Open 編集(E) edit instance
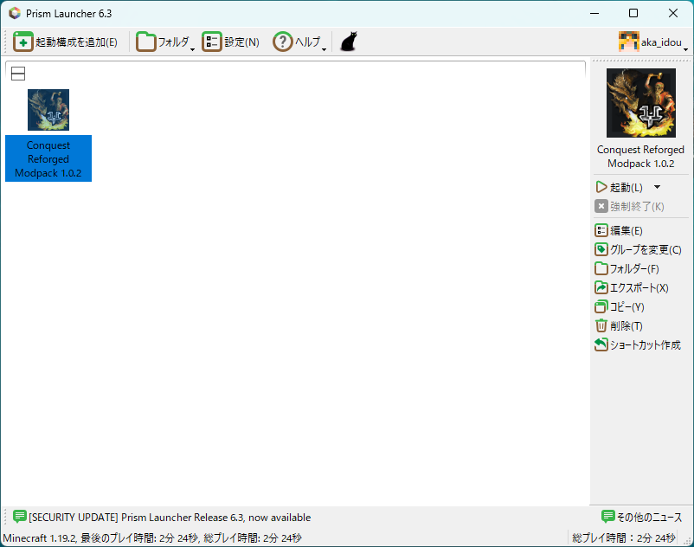The image size is (694, 547). [619, 230]
